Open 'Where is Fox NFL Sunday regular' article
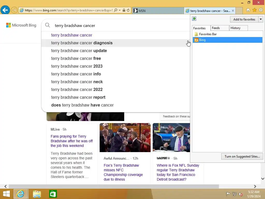265x199 pixels. pyautogui.click(x=178, y=172)
